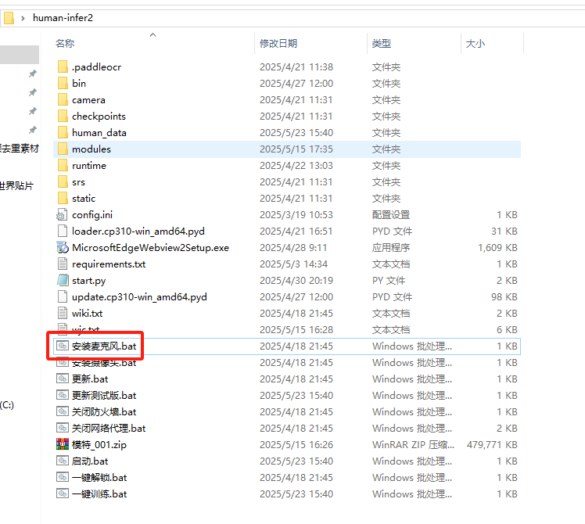Click the update.cp310-win_amd64.pyd file icon
This screenshot has width=585, height=524.
[63, 296]
